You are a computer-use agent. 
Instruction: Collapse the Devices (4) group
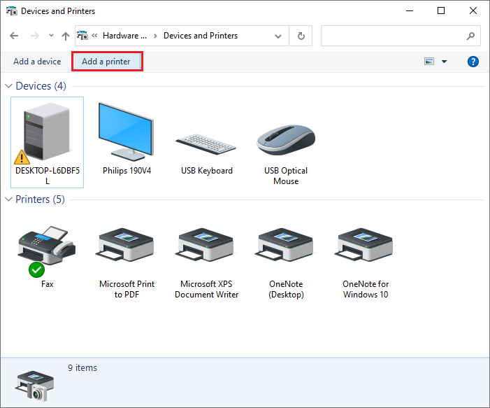[9, 86]
